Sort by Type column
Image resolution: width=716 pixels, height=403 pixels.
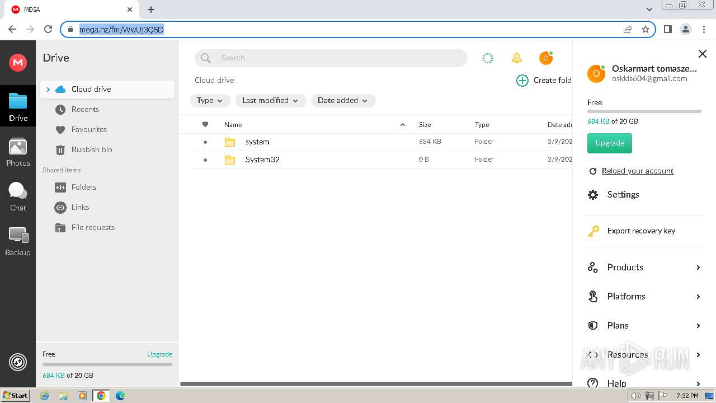[482, 125]
